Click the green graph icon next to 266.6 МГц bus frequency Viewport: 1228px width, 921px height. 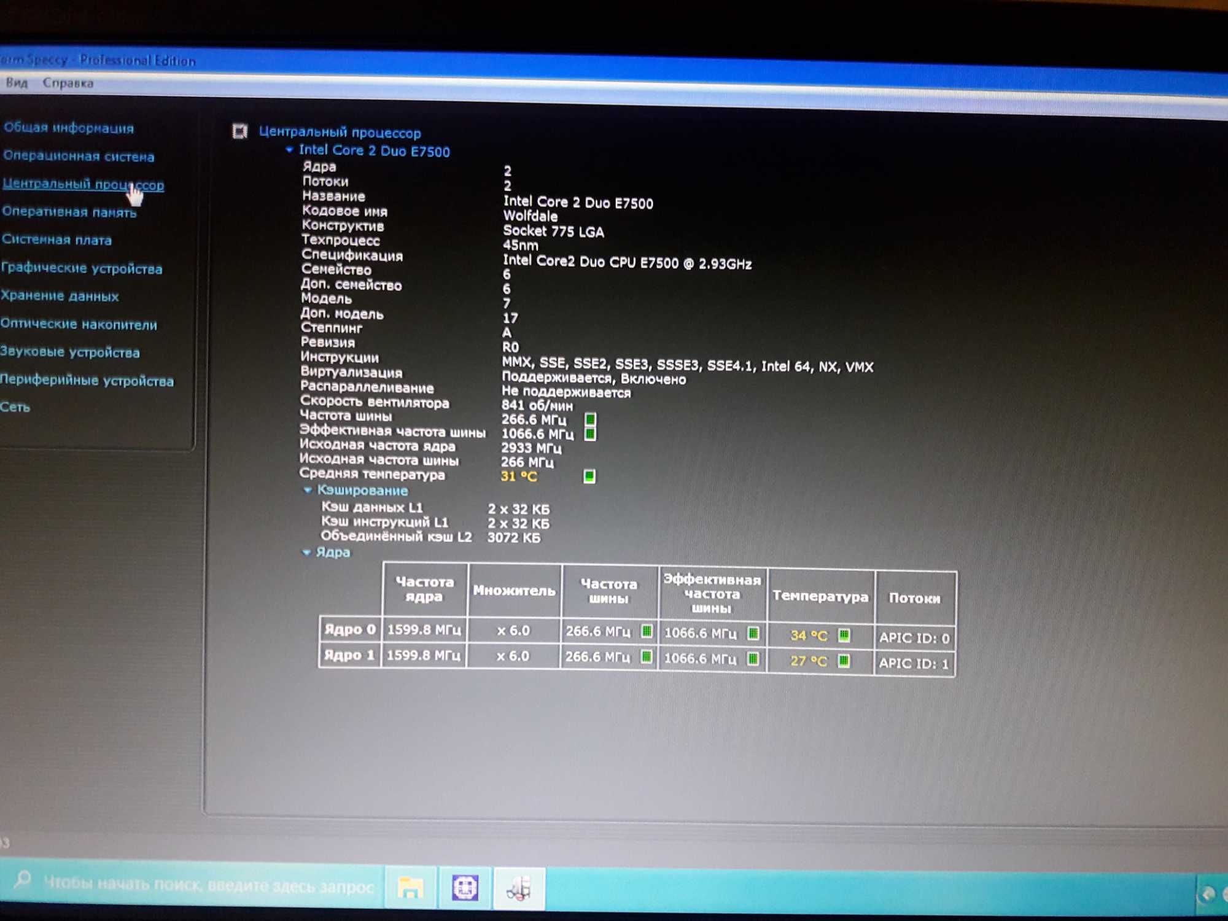[590, 419]
